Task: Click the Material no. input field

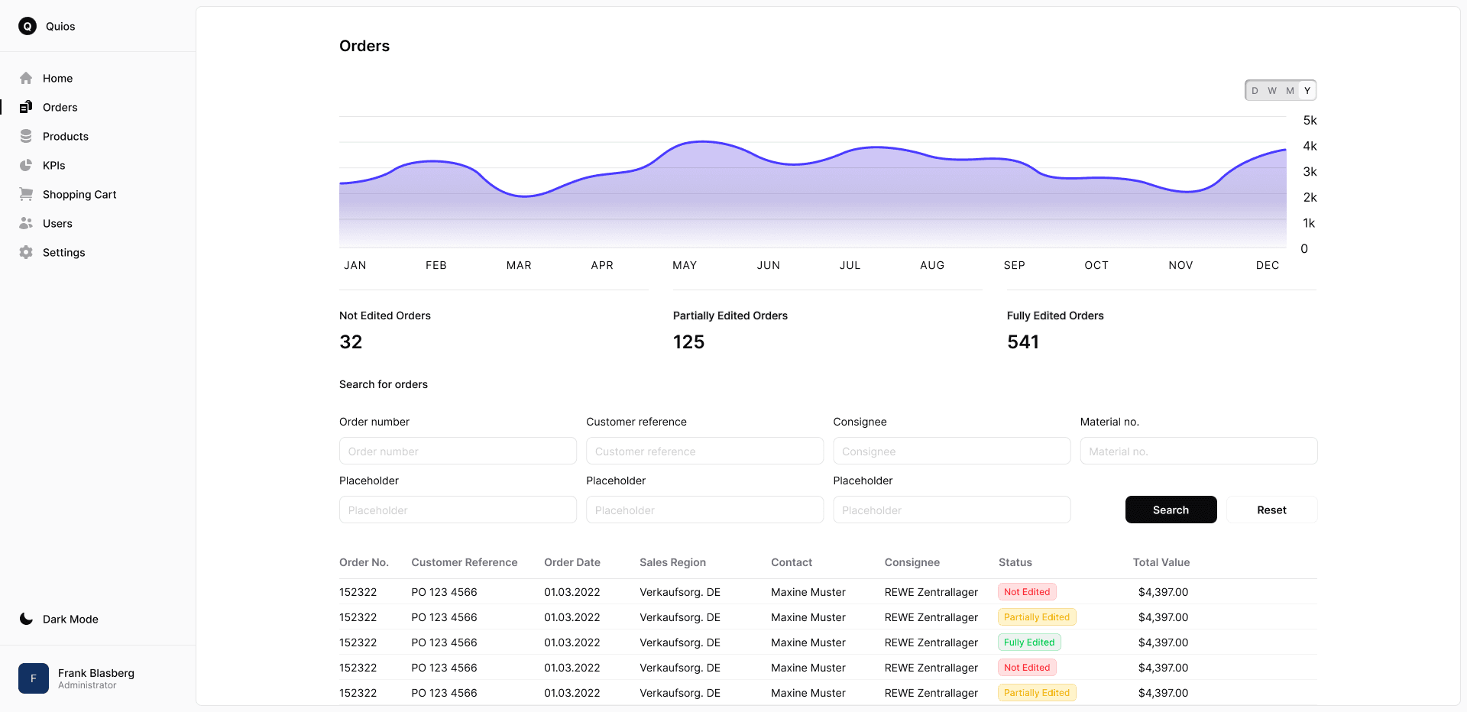Action: [1197, 451]
